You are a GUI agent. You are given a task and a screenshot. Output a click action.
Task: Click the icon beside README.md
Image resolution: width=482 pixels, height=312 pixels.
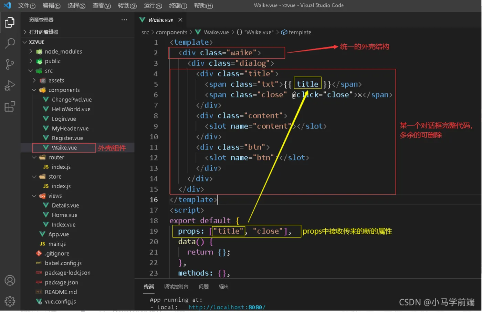click(39, 292)
